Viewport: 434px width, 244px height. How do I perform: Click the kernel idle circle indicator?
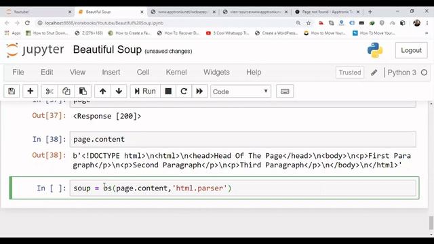(x=424, y=73)
